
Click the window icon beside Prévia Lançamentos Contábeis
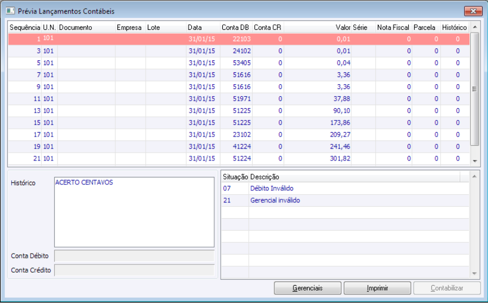tap(10, 11)
